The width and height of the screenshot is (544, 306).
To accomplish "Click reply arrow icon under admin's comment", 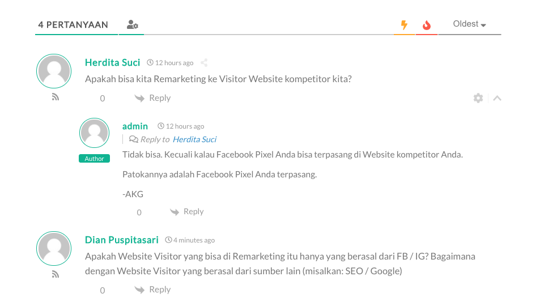I will pos(175,212).
